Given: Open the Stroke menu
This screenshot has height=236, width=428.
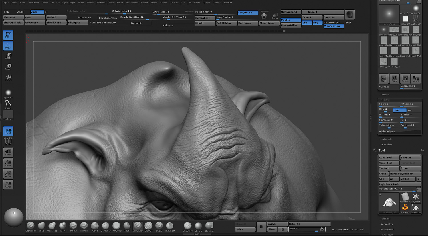Looking at the screenshot, I should tap(164, 3).
